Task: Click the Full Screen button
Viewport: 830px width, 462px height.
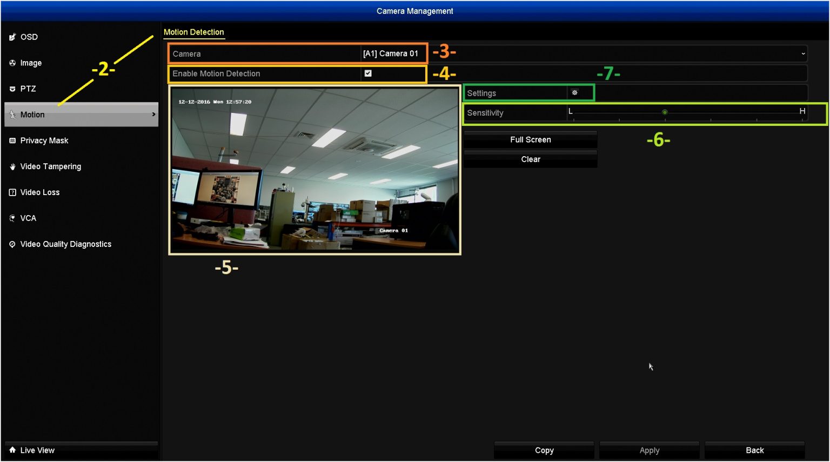Action: (x=530, y=139)
